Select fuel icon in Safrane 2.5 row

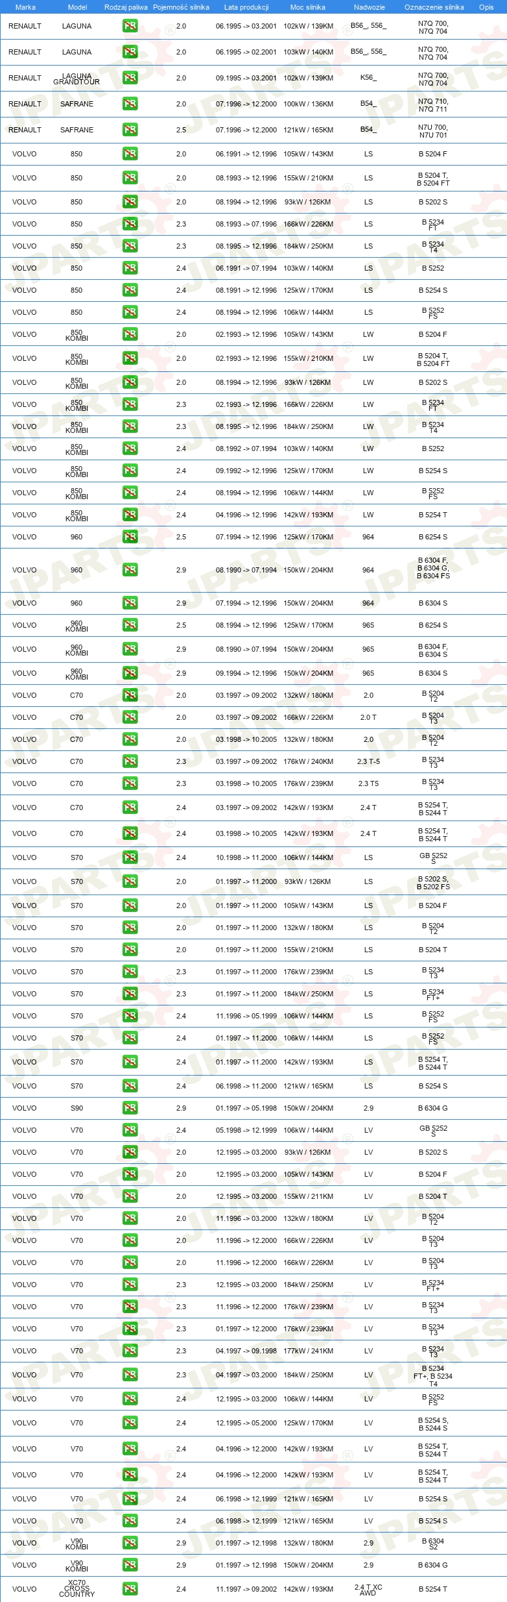click(130, 130)
